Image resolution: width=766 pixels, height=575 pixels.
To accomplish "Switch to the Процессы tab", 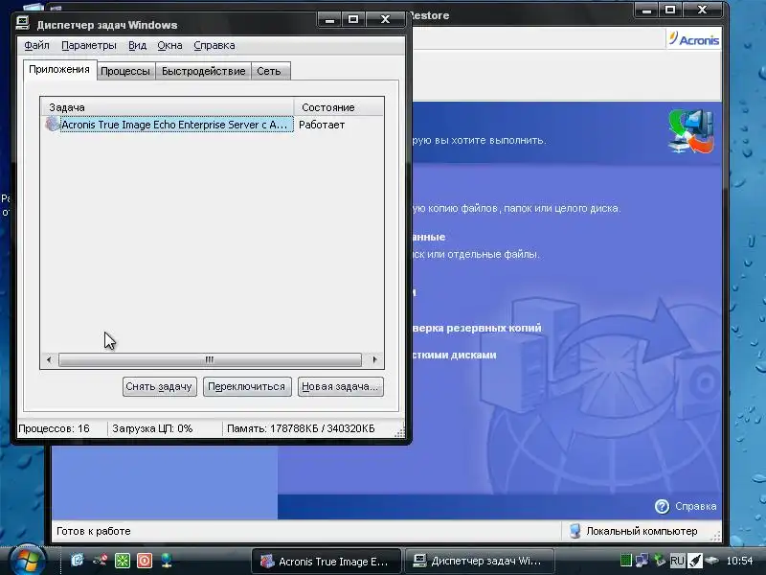I will (x=125, y=71).
